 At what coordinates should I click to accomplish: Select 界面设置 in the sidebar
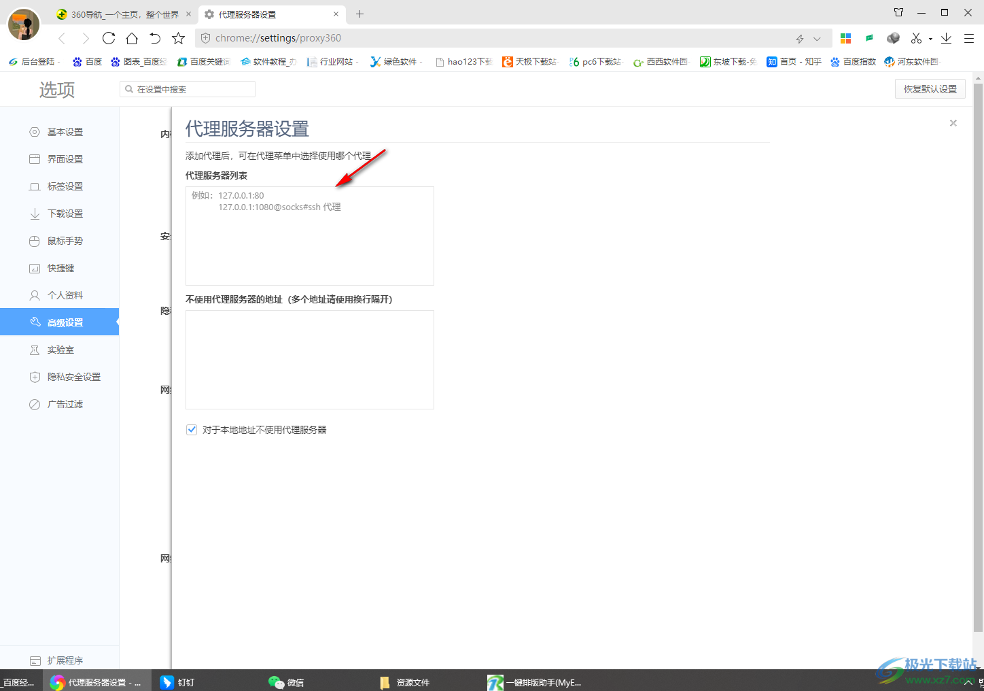click(59, 159)
